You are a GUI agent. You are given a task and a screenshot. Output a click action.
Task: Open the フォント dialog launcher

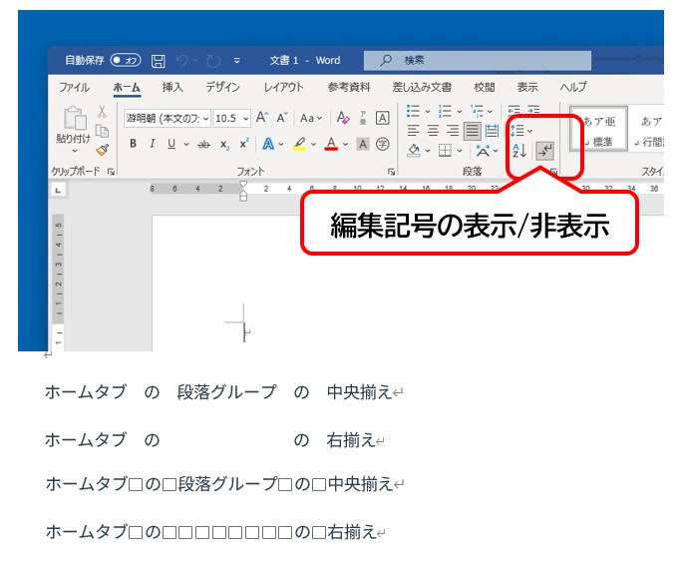click(391, 172)
